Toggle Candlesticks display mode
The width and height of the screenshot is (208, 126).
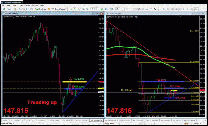(75, 9)
